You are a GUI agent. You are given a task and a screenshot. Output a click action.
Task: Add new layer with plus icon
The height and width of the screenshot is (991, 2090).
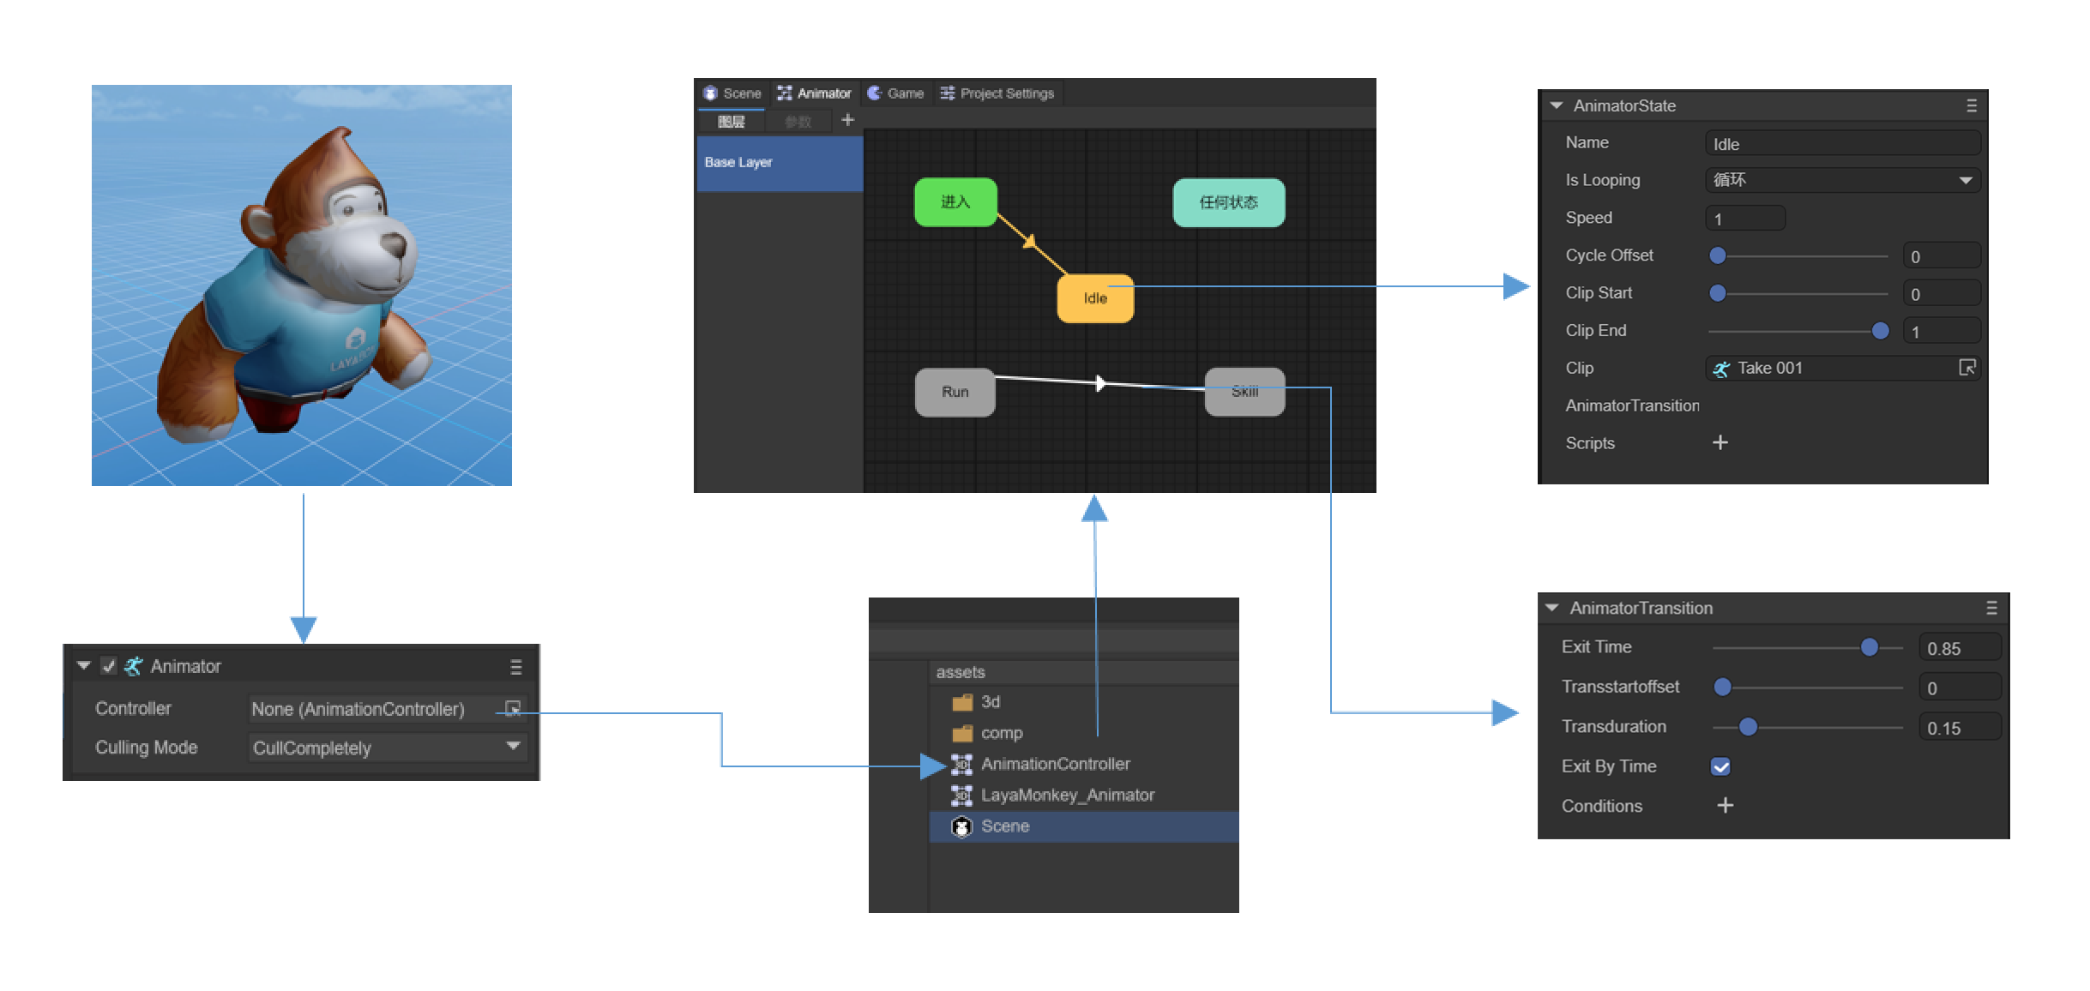coord(847,120)
